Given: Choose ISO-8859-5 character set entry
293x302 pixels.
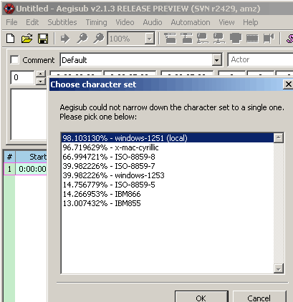Looking at the screenshot, I should (168, 185).
